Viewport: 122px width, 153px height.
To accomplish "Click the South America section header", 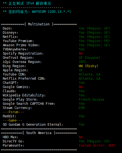I will coord(39,133).
